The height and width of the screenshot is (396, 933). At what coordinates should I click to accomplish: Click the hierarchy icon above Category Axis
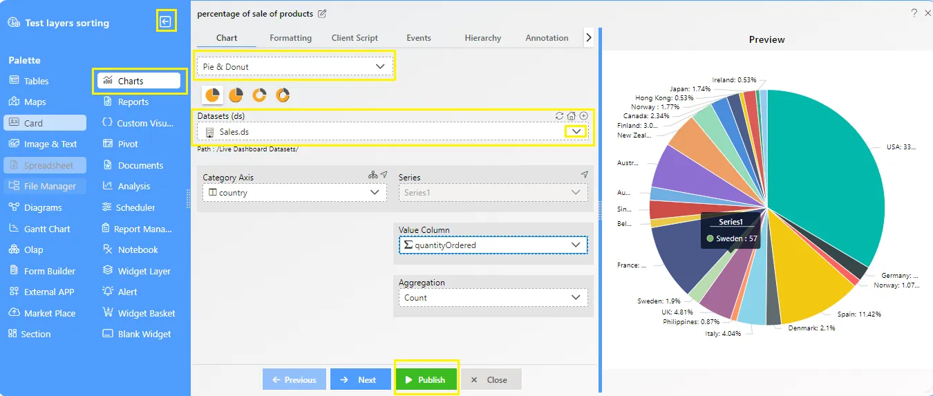(373, 175)
